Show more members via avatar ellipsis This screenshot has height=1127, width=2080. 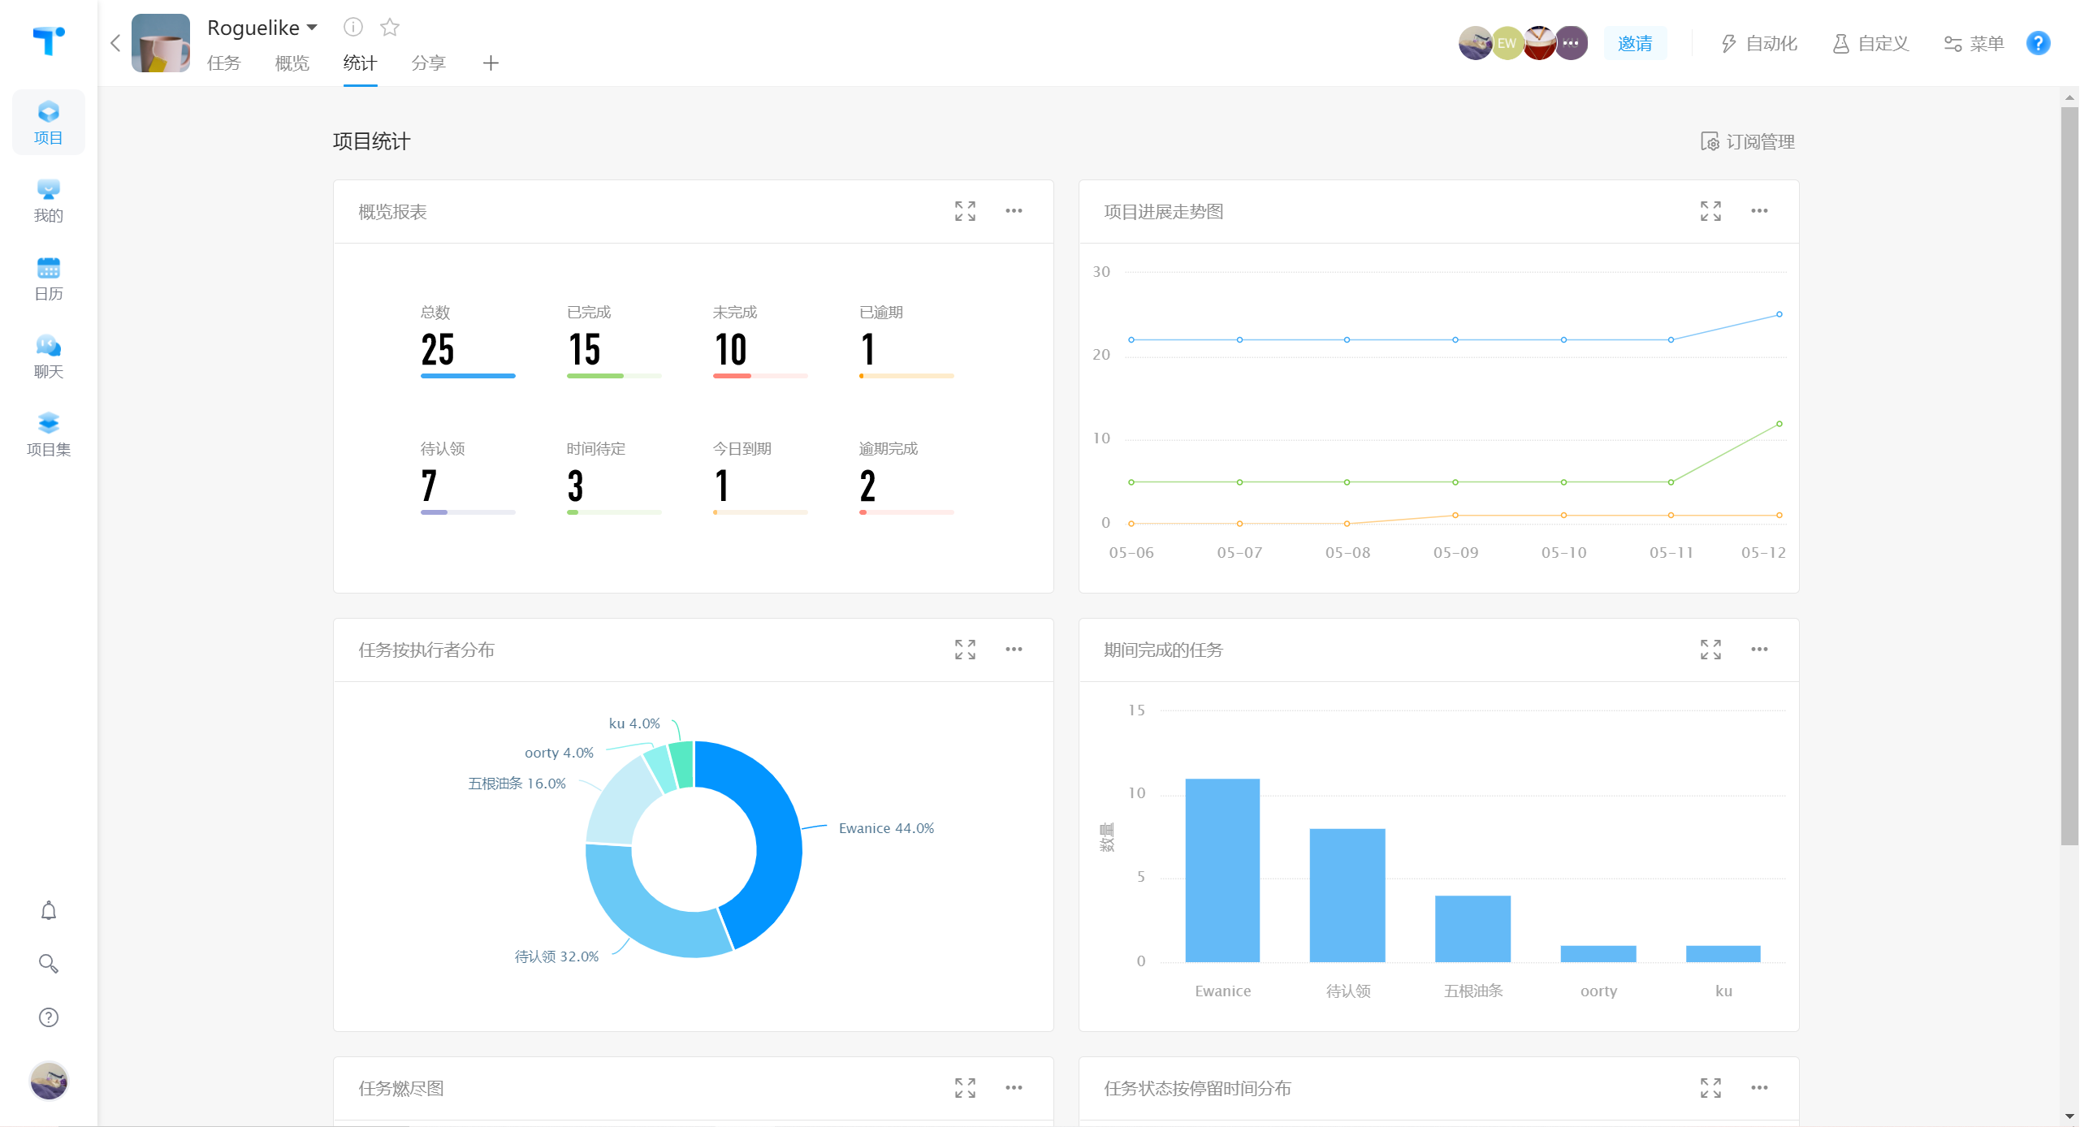point(1571,43)
